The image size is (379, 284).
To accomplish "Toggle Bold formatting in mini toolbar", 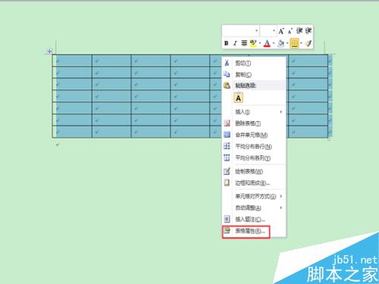I will click(227, 43).
